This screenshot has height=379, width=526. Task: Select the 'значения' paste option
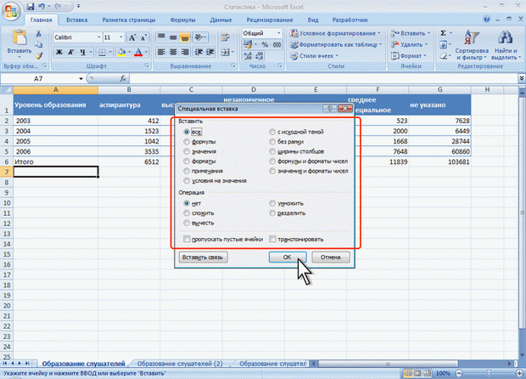click(187, 151)
